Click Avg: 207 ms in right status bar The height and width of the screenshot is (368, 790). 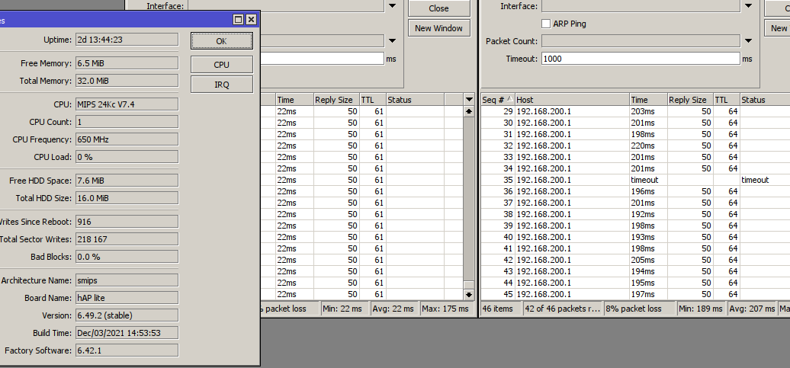click(752, 309)
